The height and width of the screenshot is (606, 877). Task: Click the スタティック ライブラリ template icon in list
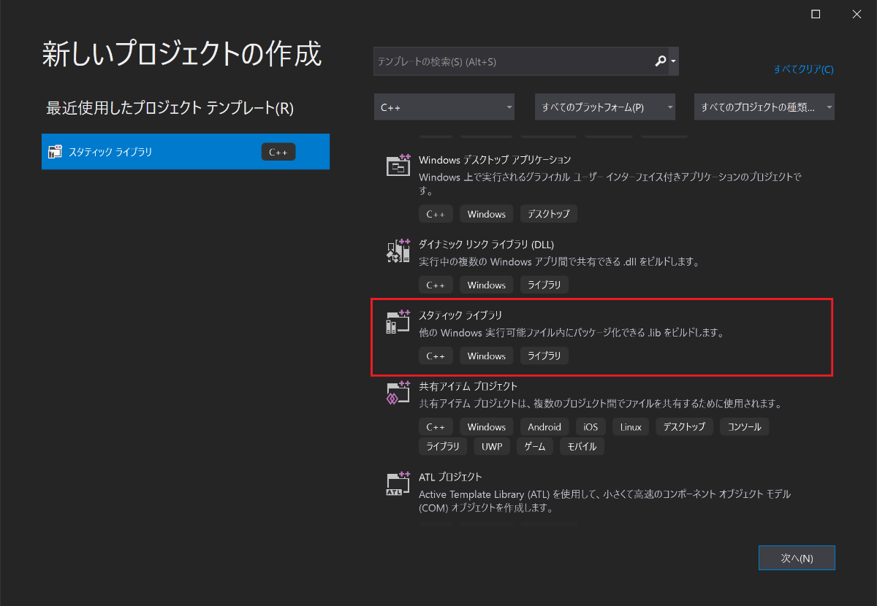[x=398, y=322]
